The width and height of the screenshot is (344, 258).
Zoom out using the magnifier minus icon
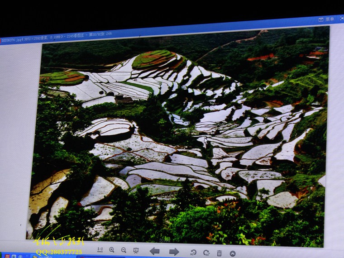click(124, 250)
